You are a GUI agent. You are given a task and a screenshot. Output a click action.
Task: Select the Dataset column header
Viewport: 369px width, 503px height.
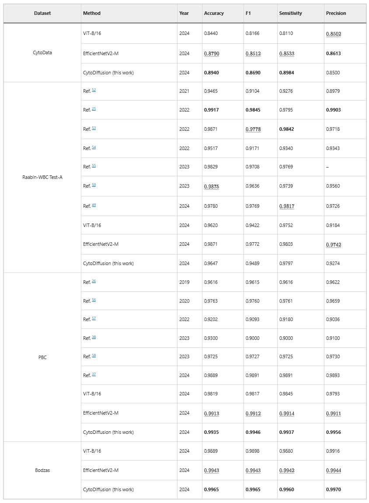pos(42,14)
